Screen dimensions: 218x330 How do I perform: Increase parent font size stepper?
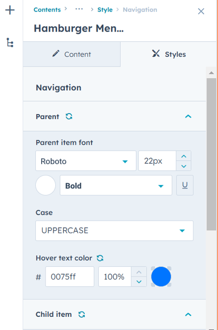(184, 156)
